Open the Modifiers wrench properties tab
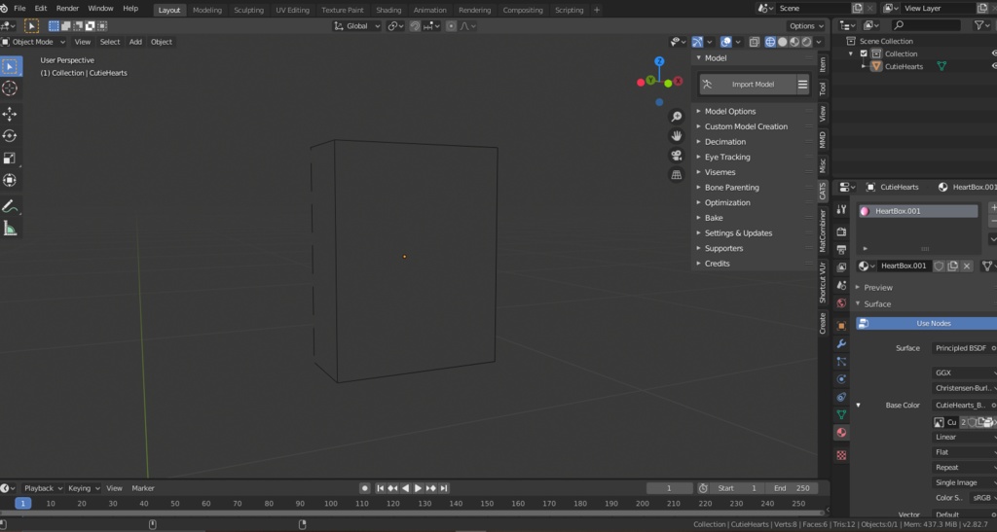Image resolution: width=997 pixels, height=532 pixels. [841, 343]
